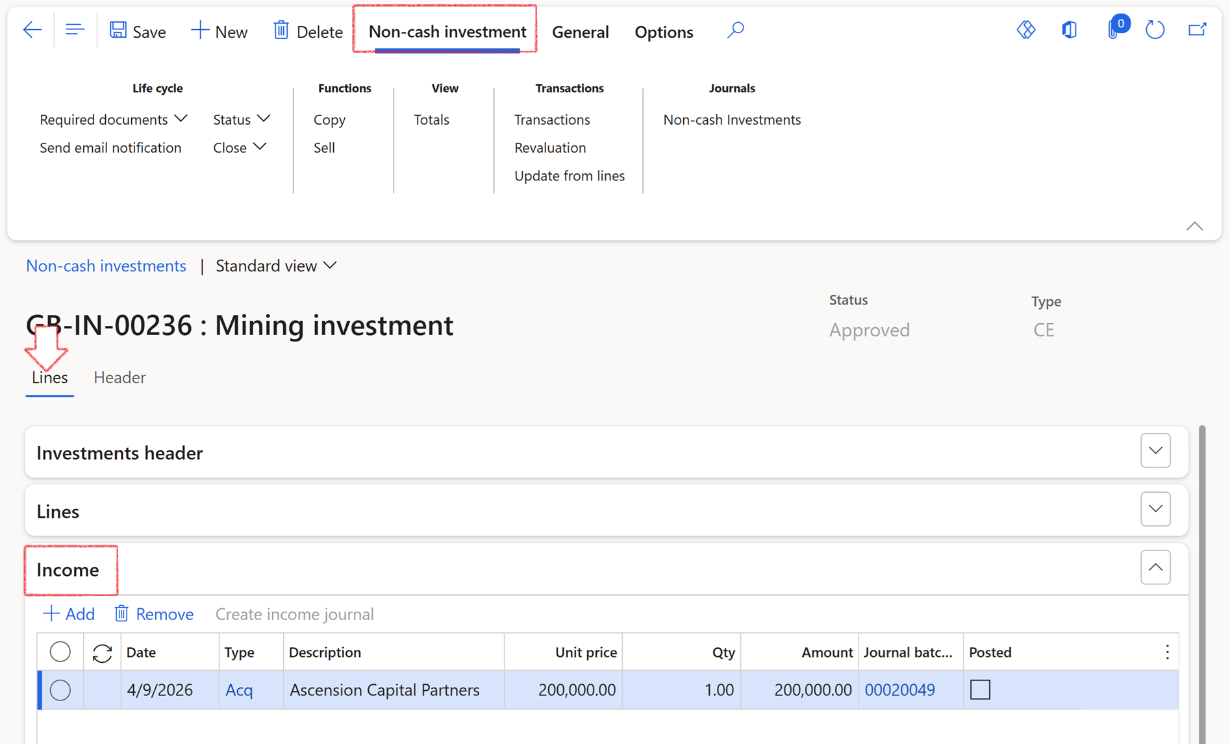Expand the Investments header section
This screenshot has height=744, width=1230.
[1155, 451]
